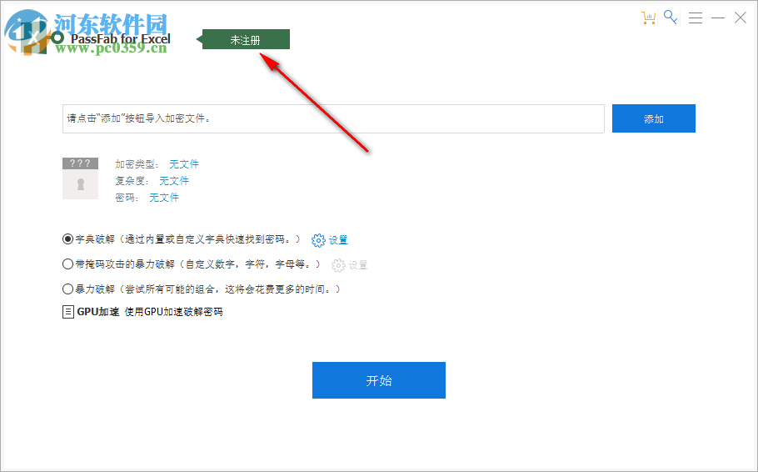
Task: Open the shopping cart purchase icon
Action: coord(648,18)
